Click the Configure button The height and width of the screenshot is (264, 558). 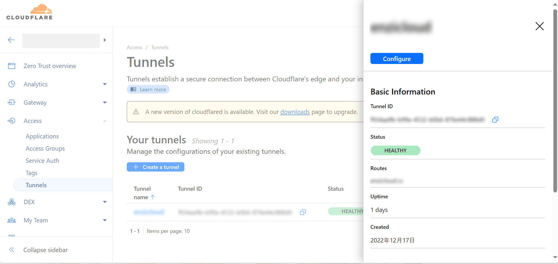(x=397, y=58)
